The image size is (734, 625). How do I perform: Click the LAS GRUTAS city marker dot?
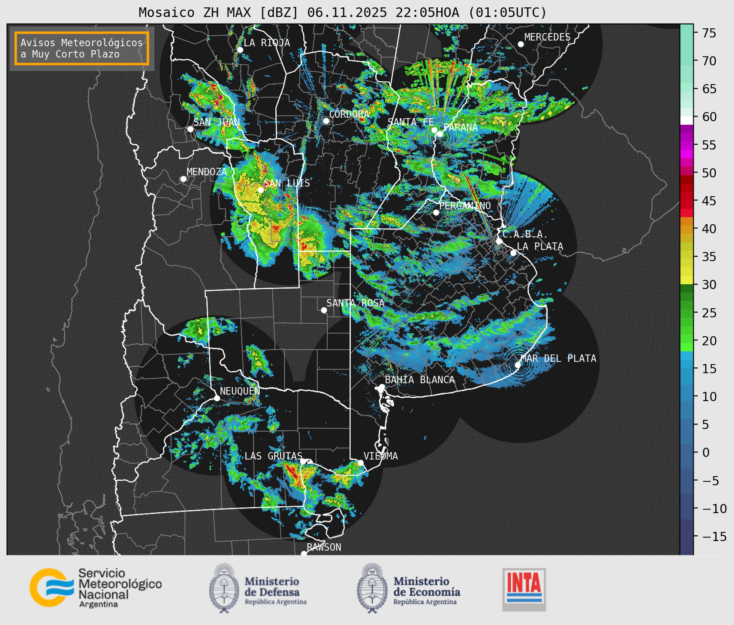pos(303,462)
